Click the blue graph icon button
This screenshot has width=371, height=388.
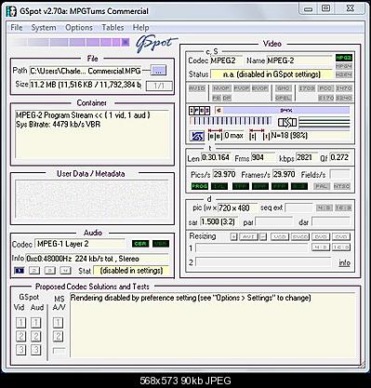tap(197, 136)
